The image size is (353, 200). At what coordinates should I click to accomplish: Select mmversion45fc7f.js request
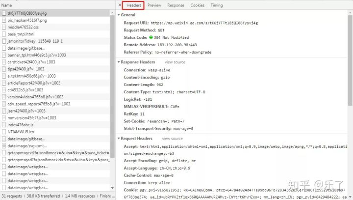pyautogui.click(x=55, y=118)
